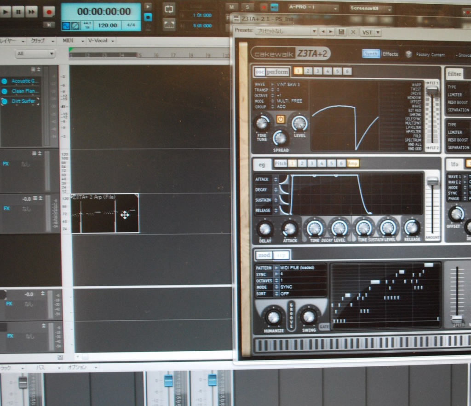
Task: Select the Z3TA+ 2 Arp MIDI clip
Action: coord(105,213)
